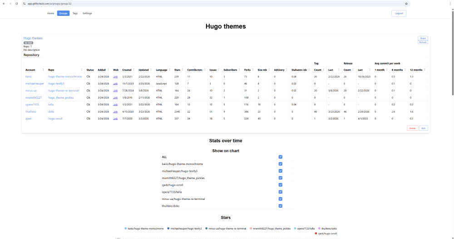Click the Logout button
The image size is (454, 239).
pos(399,13)
